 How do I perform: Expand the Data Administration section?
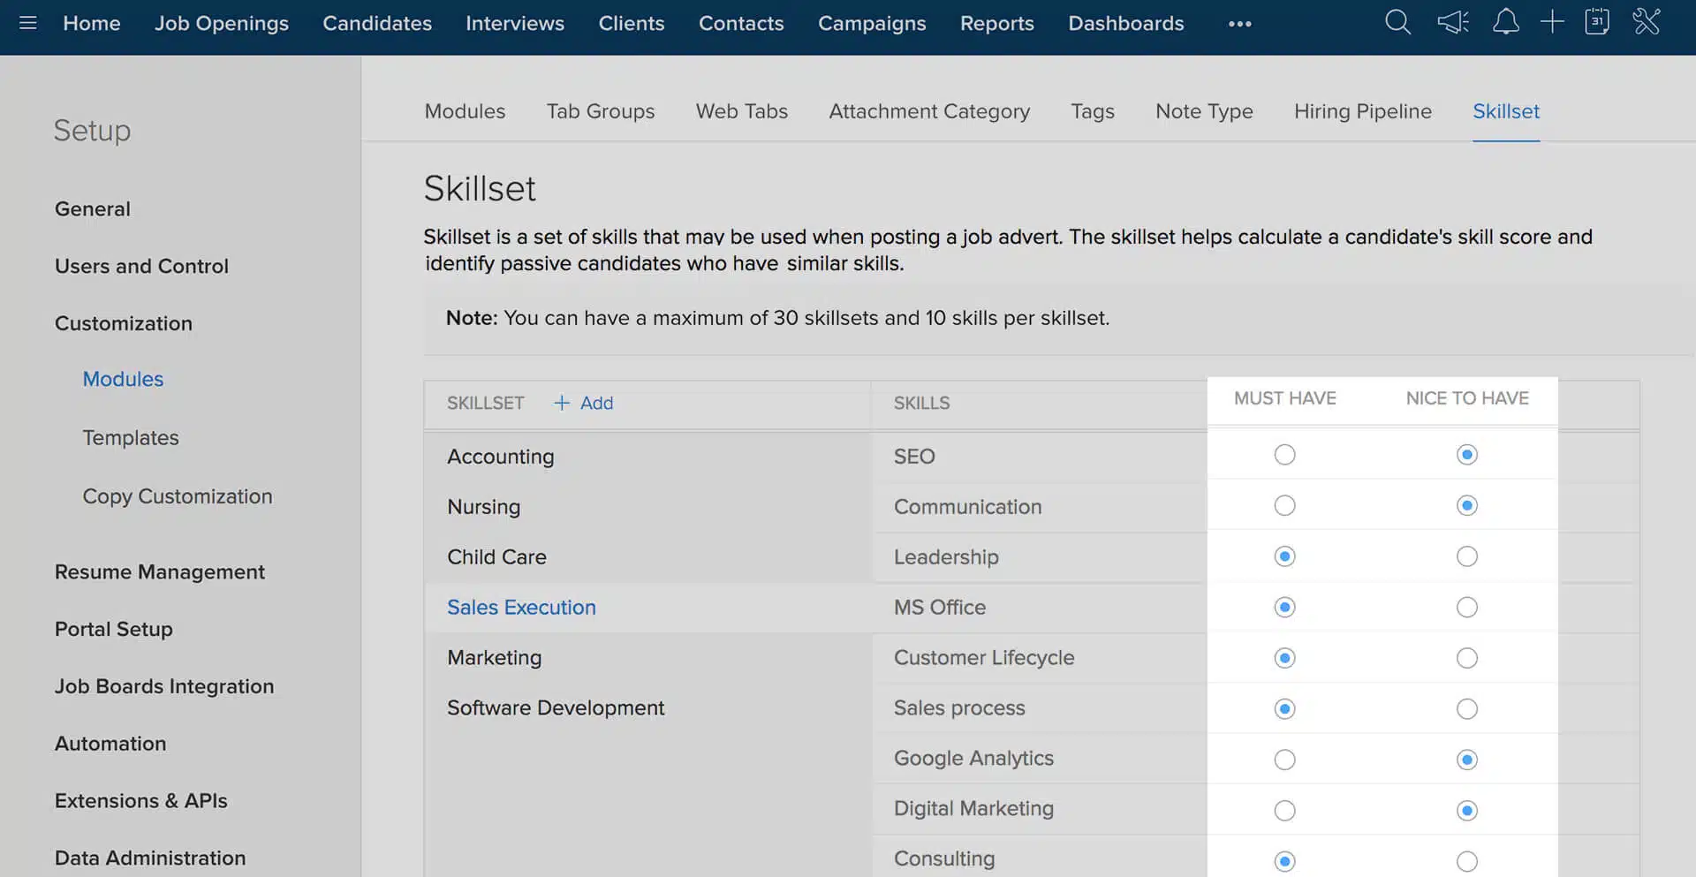tap(150, 858)
